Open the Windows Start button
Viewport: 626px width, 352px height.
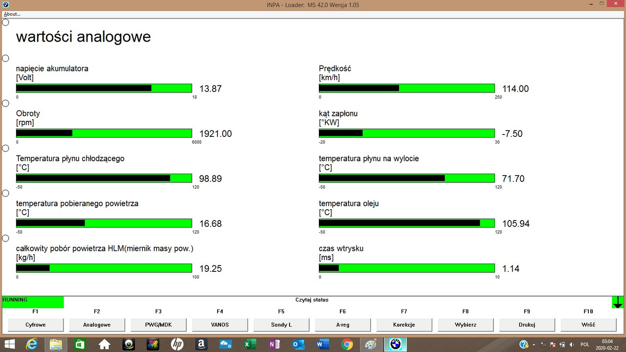[9, 344]
